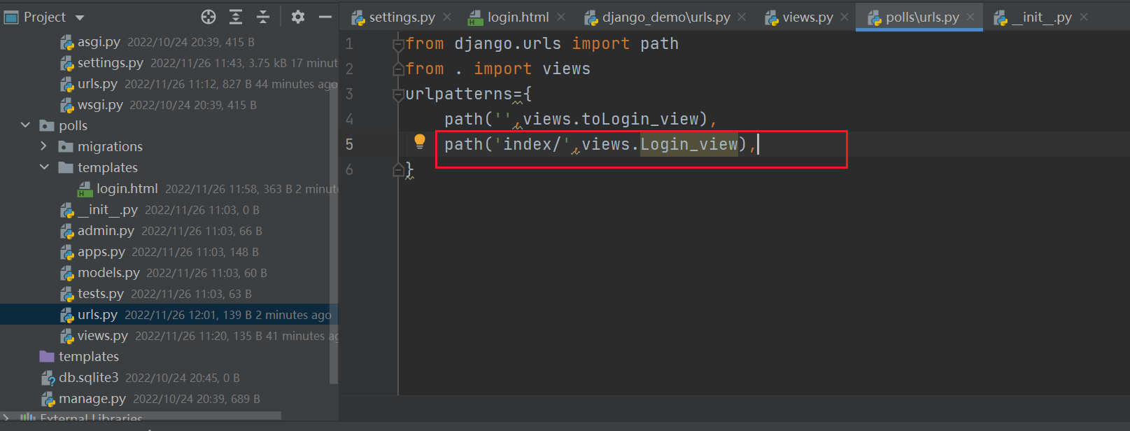Click the Project panel title icon
This screenshot has height=431, width=1130.
pos(11,17)
